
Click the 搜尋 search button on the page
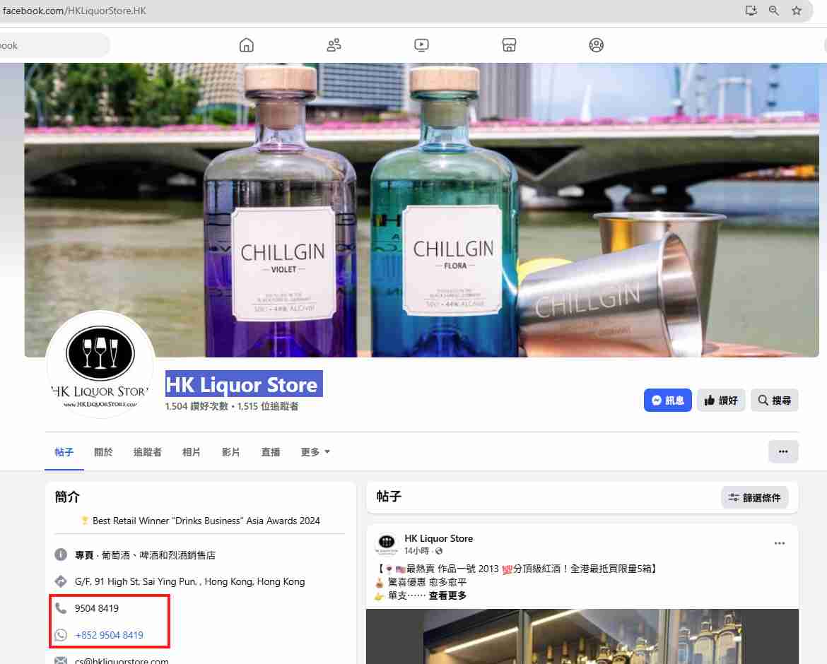tap(774, 401)
